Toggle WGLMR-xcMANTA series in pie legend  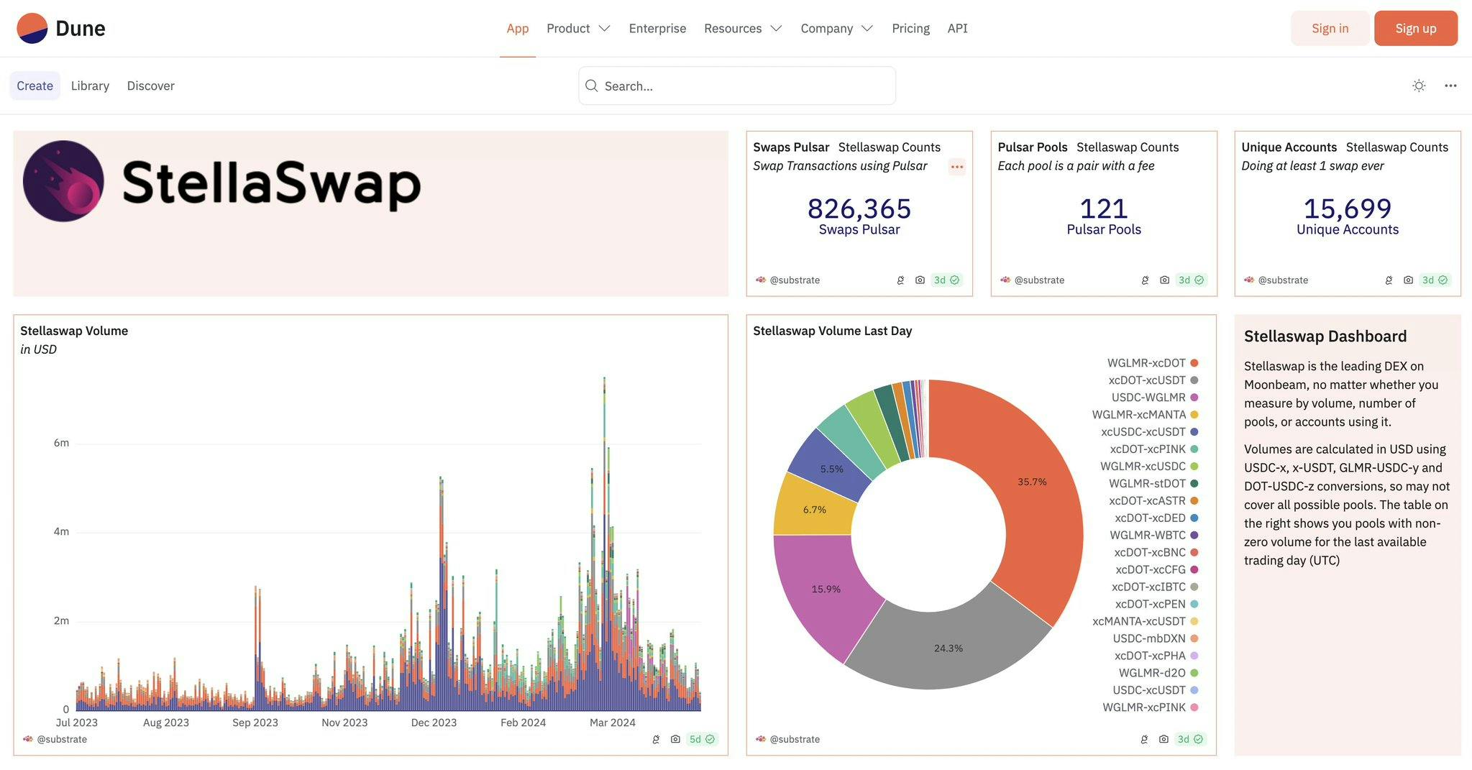1145,415
